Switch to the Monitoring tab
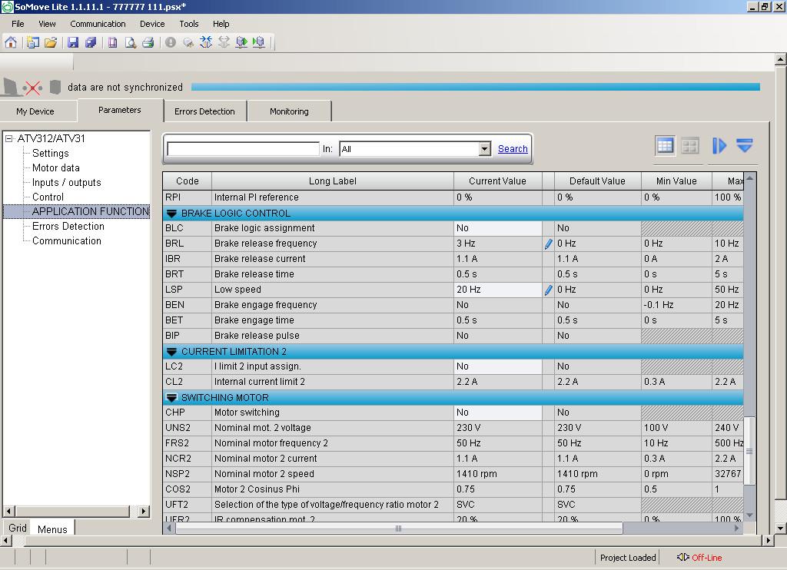This screenshot has width=787, height=570. (289, 111)
